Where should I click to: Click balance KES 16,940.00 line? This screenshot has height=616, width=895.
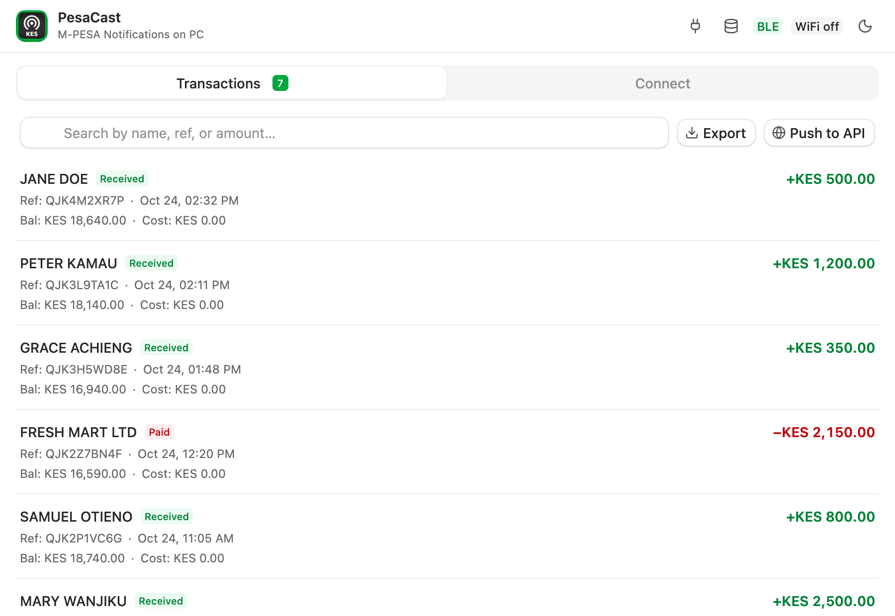tap(73, 389)
